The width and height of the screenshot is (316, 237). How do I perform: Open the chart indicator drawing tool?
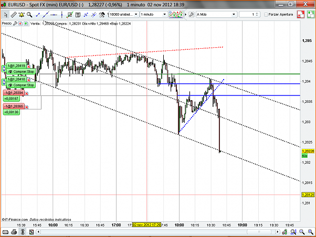coord(70,15)
